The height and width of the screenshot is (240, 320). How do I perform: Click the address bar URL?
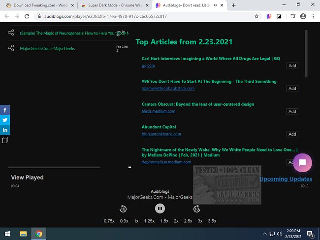click(105, 16)
